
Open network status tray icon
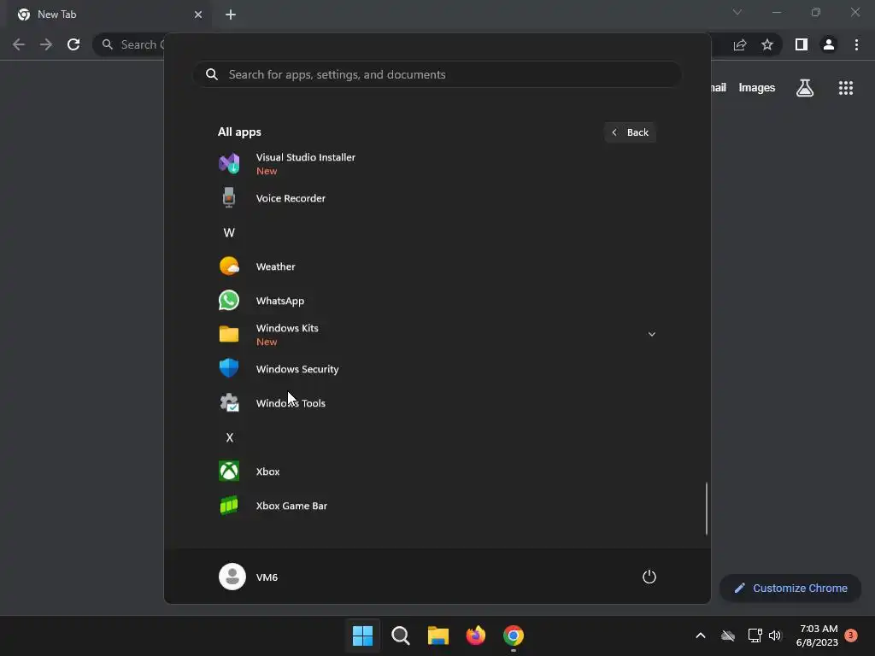click(755, 635)
